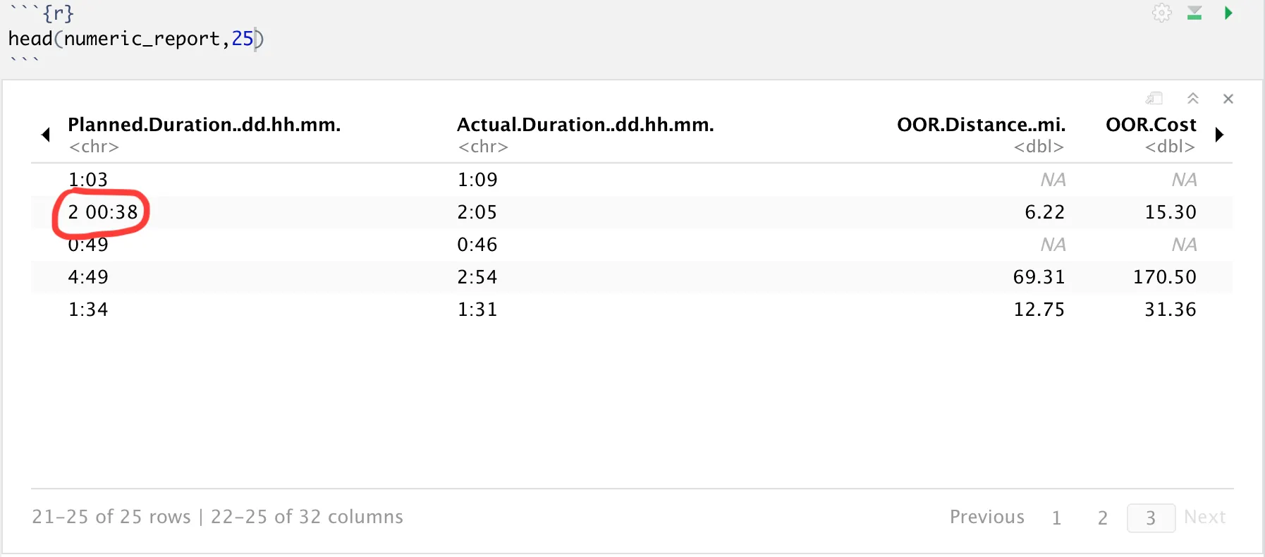The width and height of the screenshot is (1265, 557).
Task: Select OOR cost value 170.50
Action: pos(1164,277)
